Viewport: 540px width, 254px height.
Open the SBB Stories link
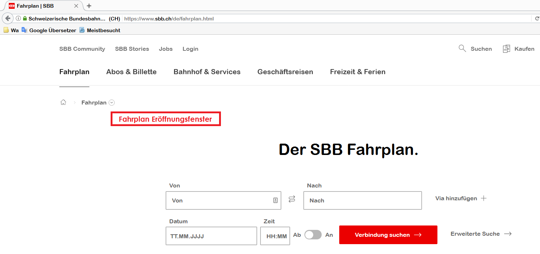coord(132,49)
